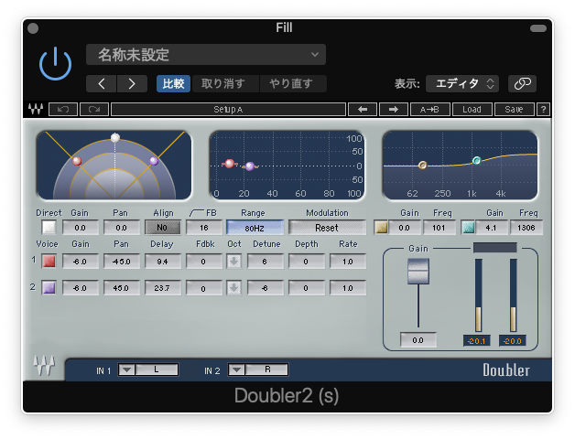Image resolution: width=575 pixels, height=439 pixels.
Task: Click the やり直す redo button
Action: [x=293, y=84]
